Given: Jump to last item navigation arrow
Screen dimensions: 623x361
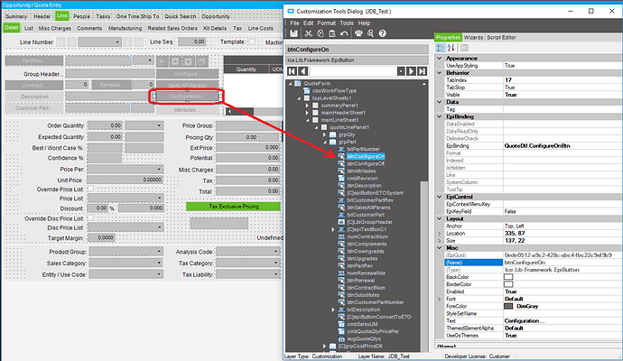Looking at the screenshot, I should coord(422,71).
